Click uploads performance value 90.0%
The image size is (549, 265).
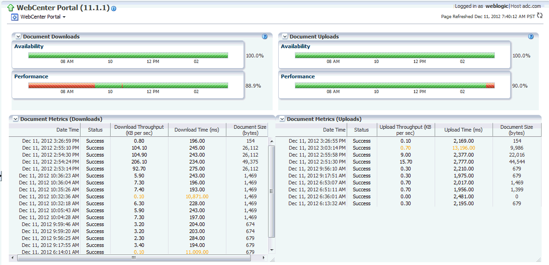point(520,86)
